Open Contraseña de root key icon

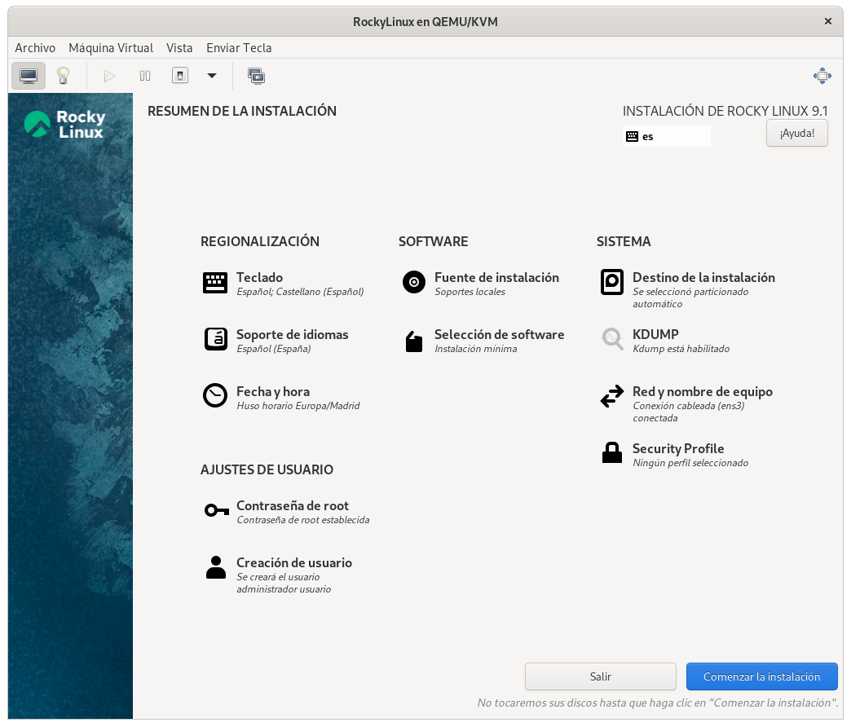pos(216,510)
